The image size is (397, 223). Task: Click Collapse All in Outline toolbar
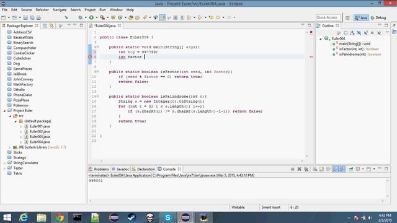pyautogui.click(x=346, y=33)
